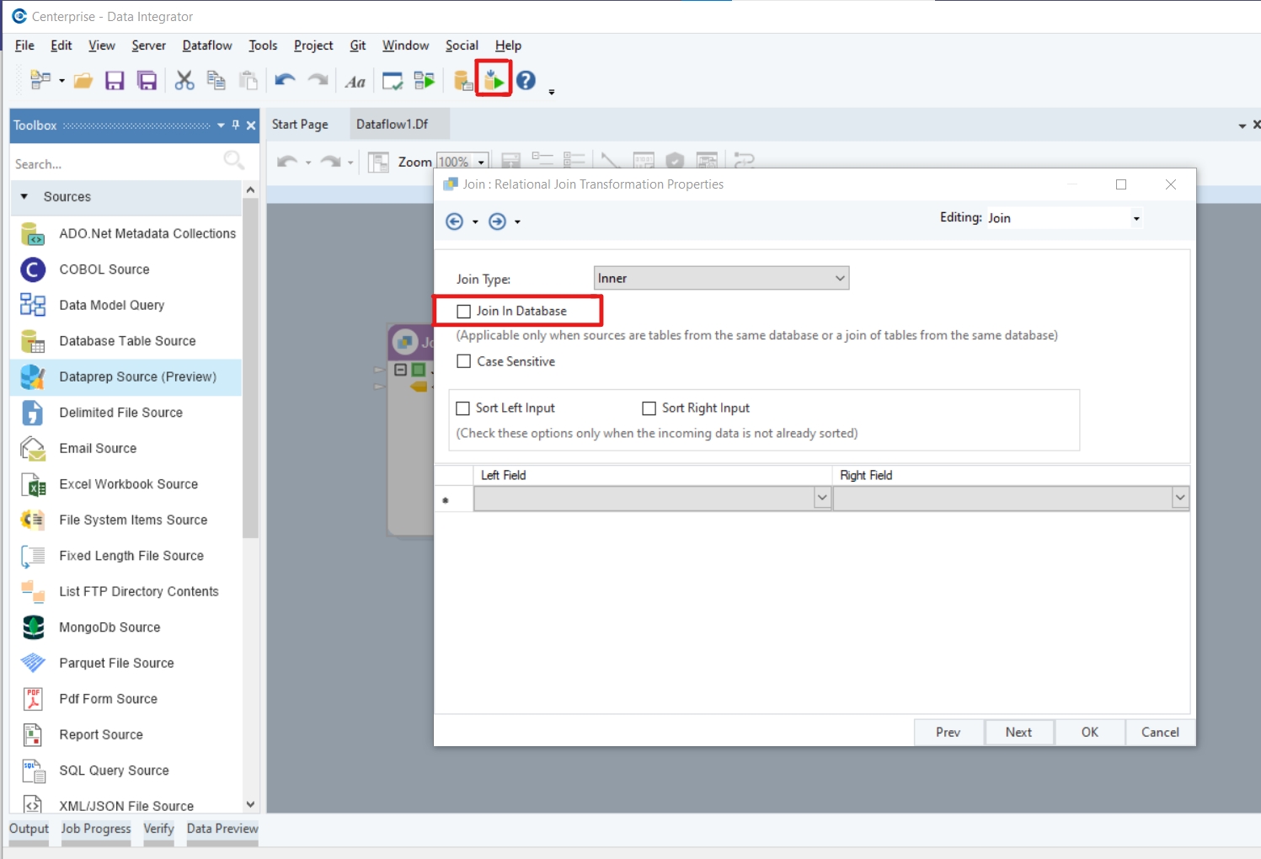Click the Open folder icon
The height and width of the screenshot is (859, 1261).
(x=83, y=81)
